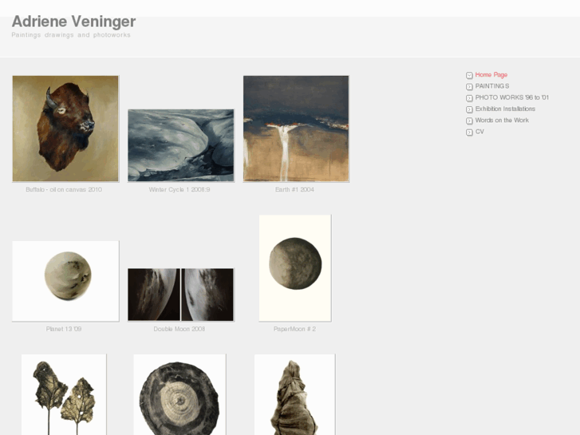Open the wrapped cloth figure thumbnail
Screen dimensions: 580x435
pyautogui.click(x=295, y=394)
